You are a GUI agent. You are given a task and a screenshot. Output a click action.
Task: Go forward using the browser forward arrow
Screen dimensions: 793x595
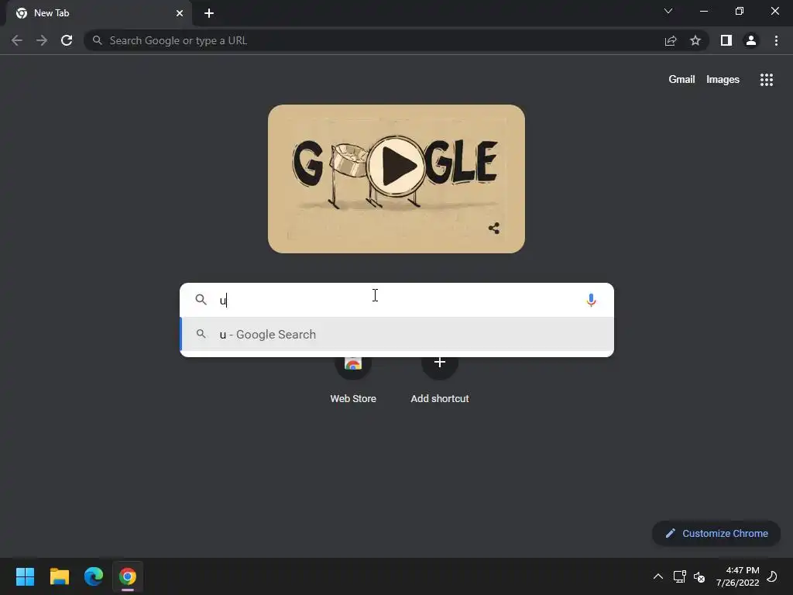pos(42,40)
